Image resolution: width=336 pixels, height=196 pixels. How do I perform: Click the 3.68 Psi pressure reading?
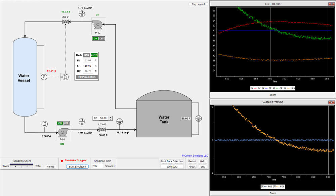click(46, 136)
